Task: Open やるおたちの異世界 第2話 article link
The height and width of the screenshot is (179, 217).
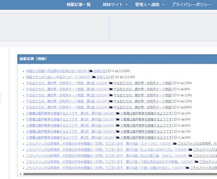Action: click(67, 101)
